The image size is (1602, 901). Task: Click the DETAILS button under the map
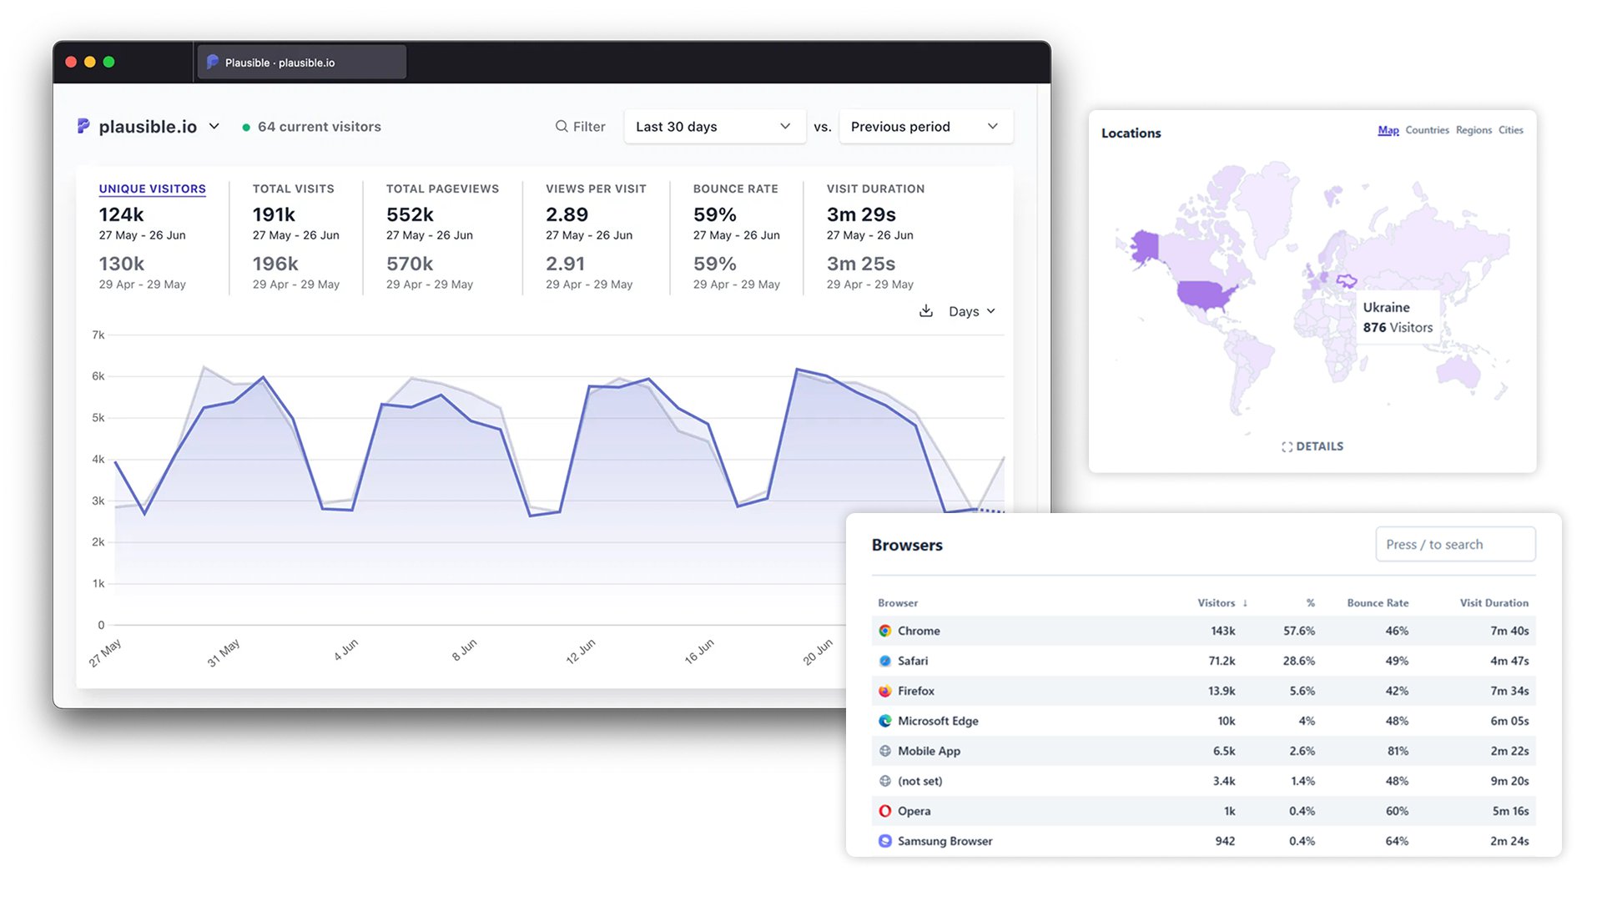[1312, 445]
